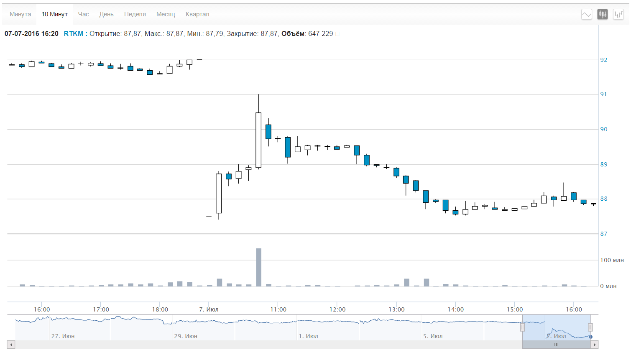Click the 7. Июл date axis label
Image resolution: width=631 pixels, height=355 pixels.
click(209, 309)
